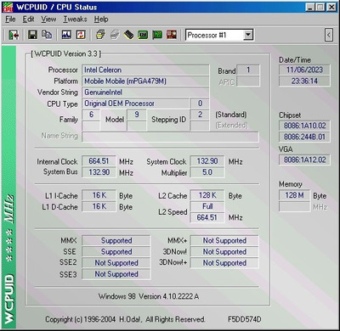Click the Exit door icon in toolbar
This screenshot has height=331, width=340.
[14, 35]
